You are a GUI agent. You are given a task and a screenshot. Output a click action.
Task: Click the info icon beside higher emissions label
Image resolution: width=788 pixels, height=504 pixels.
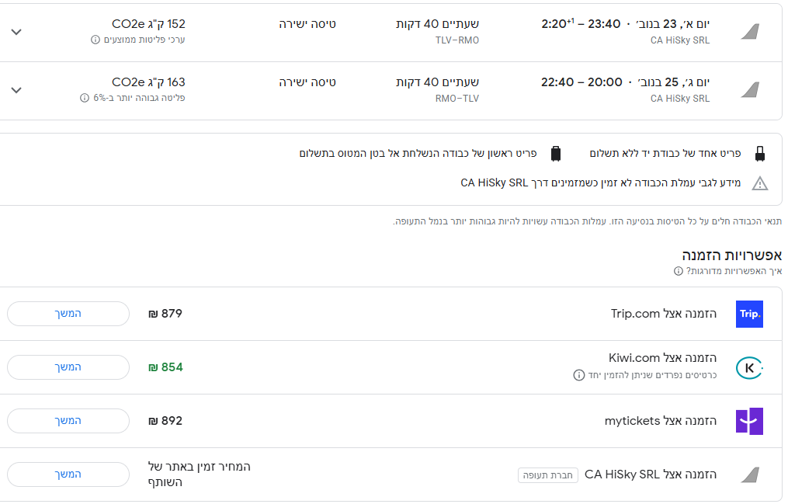(x=85, y=98)
